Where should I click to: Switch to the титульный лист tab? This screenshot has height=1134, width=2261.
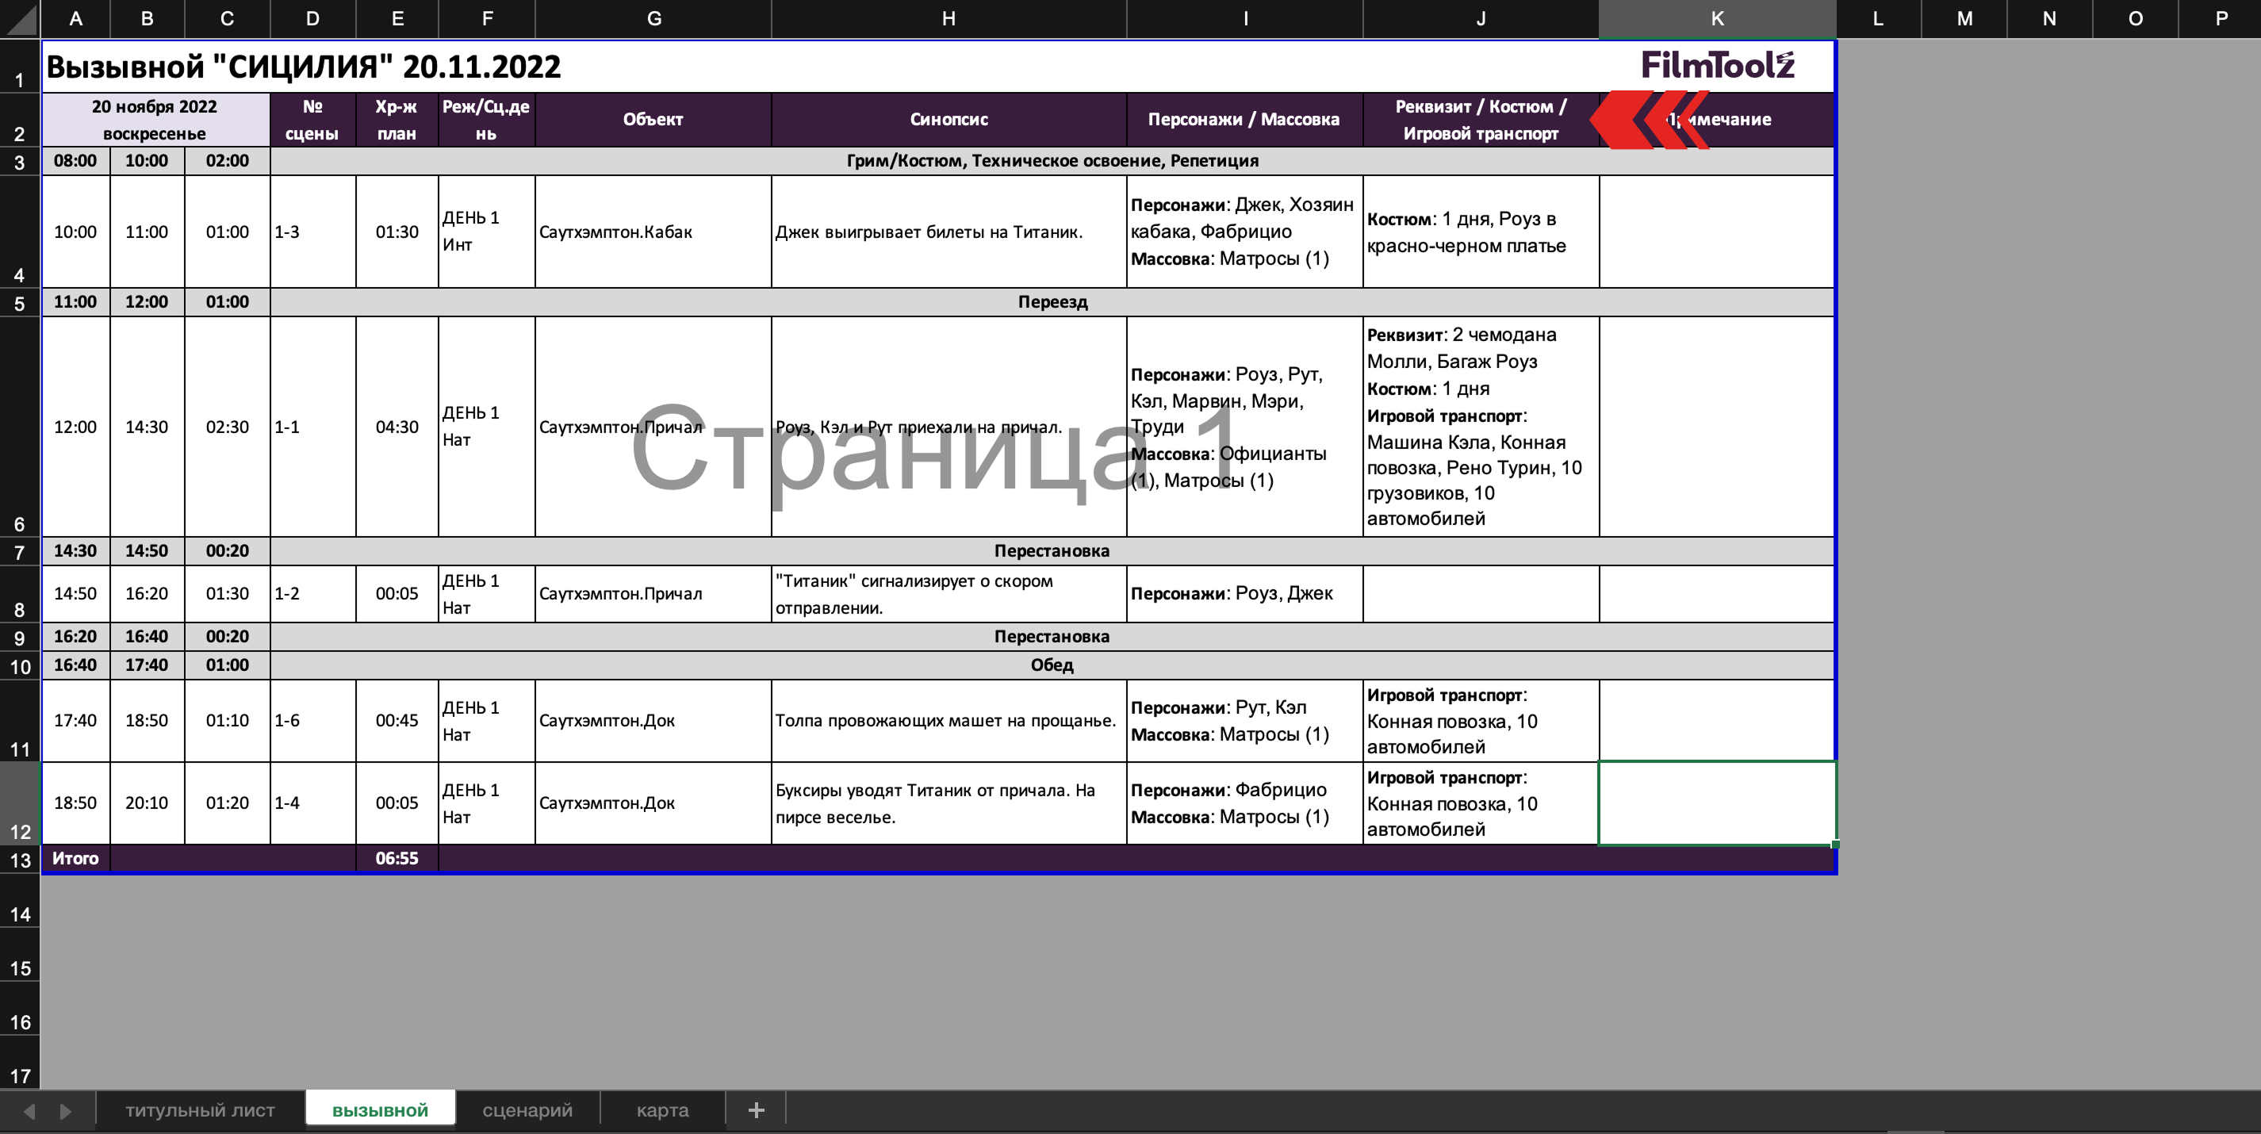[x=200, y=1110]
